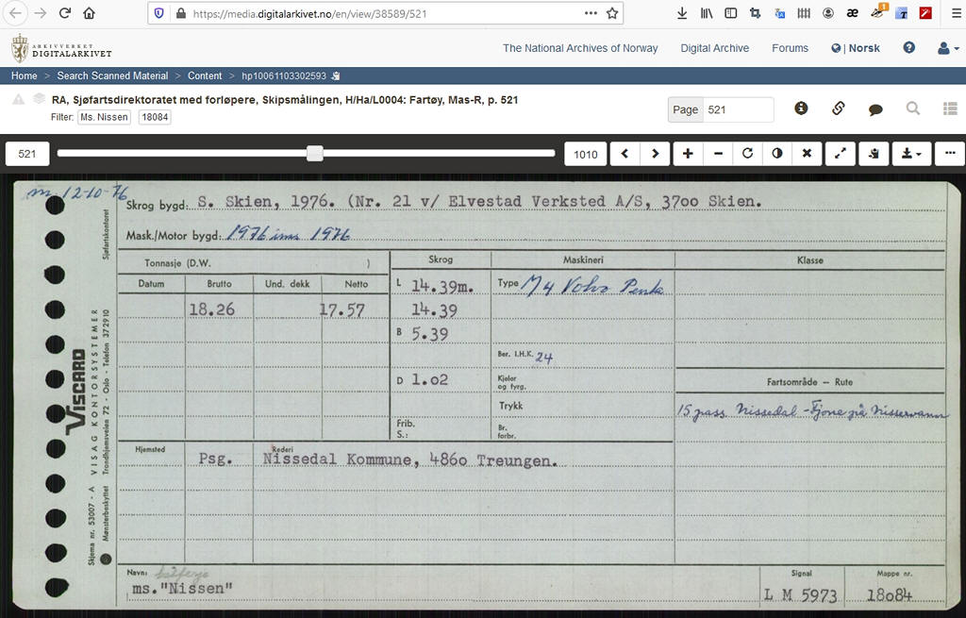Viewport: 966px width, 618px height.
Task: Switch language to Norsk
Action: [862, 48]
